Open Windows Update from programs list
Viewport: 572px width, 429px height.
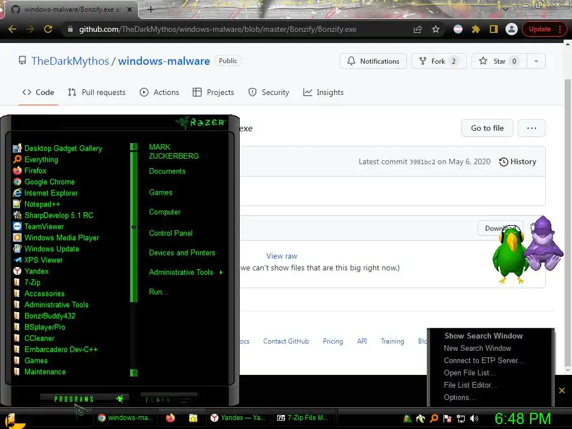pyautogui.click(x=46, y=249)
